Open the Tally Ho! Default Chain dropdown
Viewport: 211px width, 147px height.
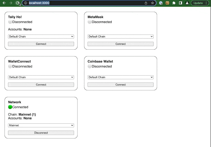41,37
